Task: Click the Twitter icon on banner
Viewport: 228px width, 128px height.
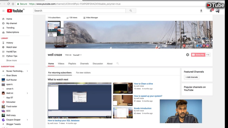Action: (x=197, y=46)
